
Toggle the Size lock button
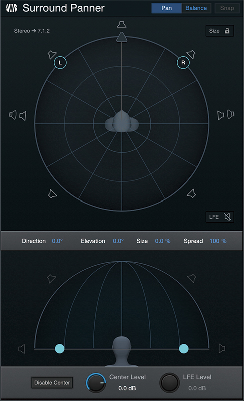pyautogui.click(x=220, y=31)
